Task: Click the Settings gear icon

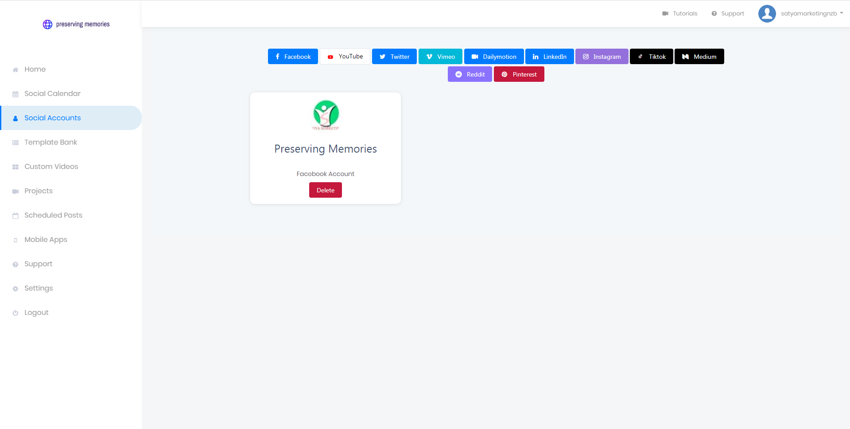Action: pos(16,289)
